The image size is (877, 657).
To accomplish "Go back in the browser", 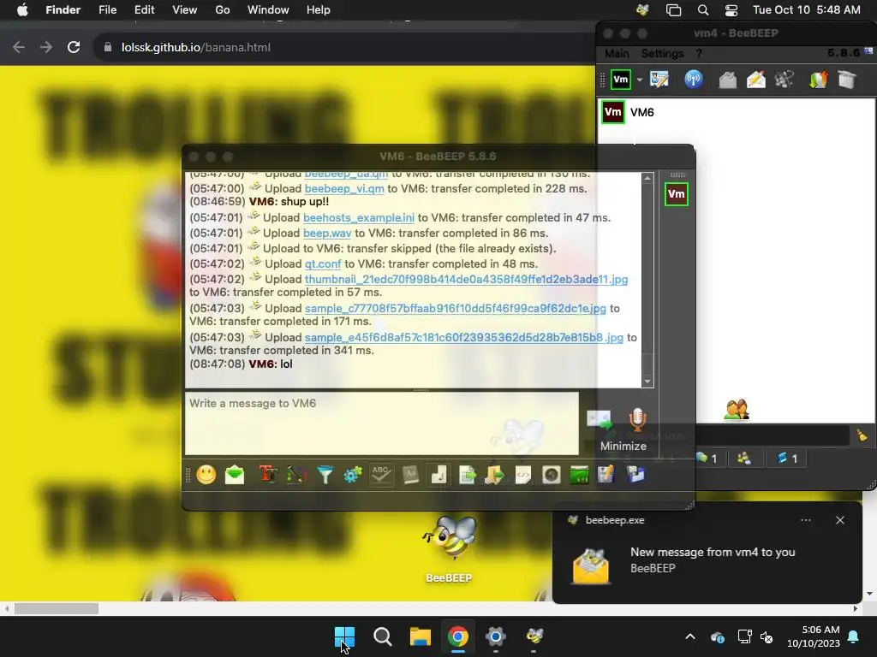I will tap(19, 48).
